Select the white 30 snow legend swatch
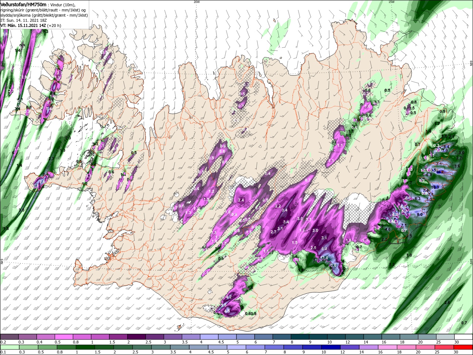The image size is (473, 355). 463,337
